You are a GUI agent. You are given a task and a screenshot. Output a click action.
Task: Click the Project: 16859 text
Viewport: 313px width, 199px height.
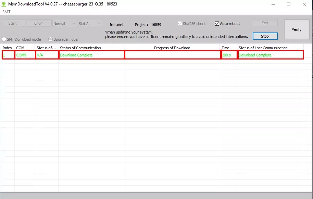point(148,25)
